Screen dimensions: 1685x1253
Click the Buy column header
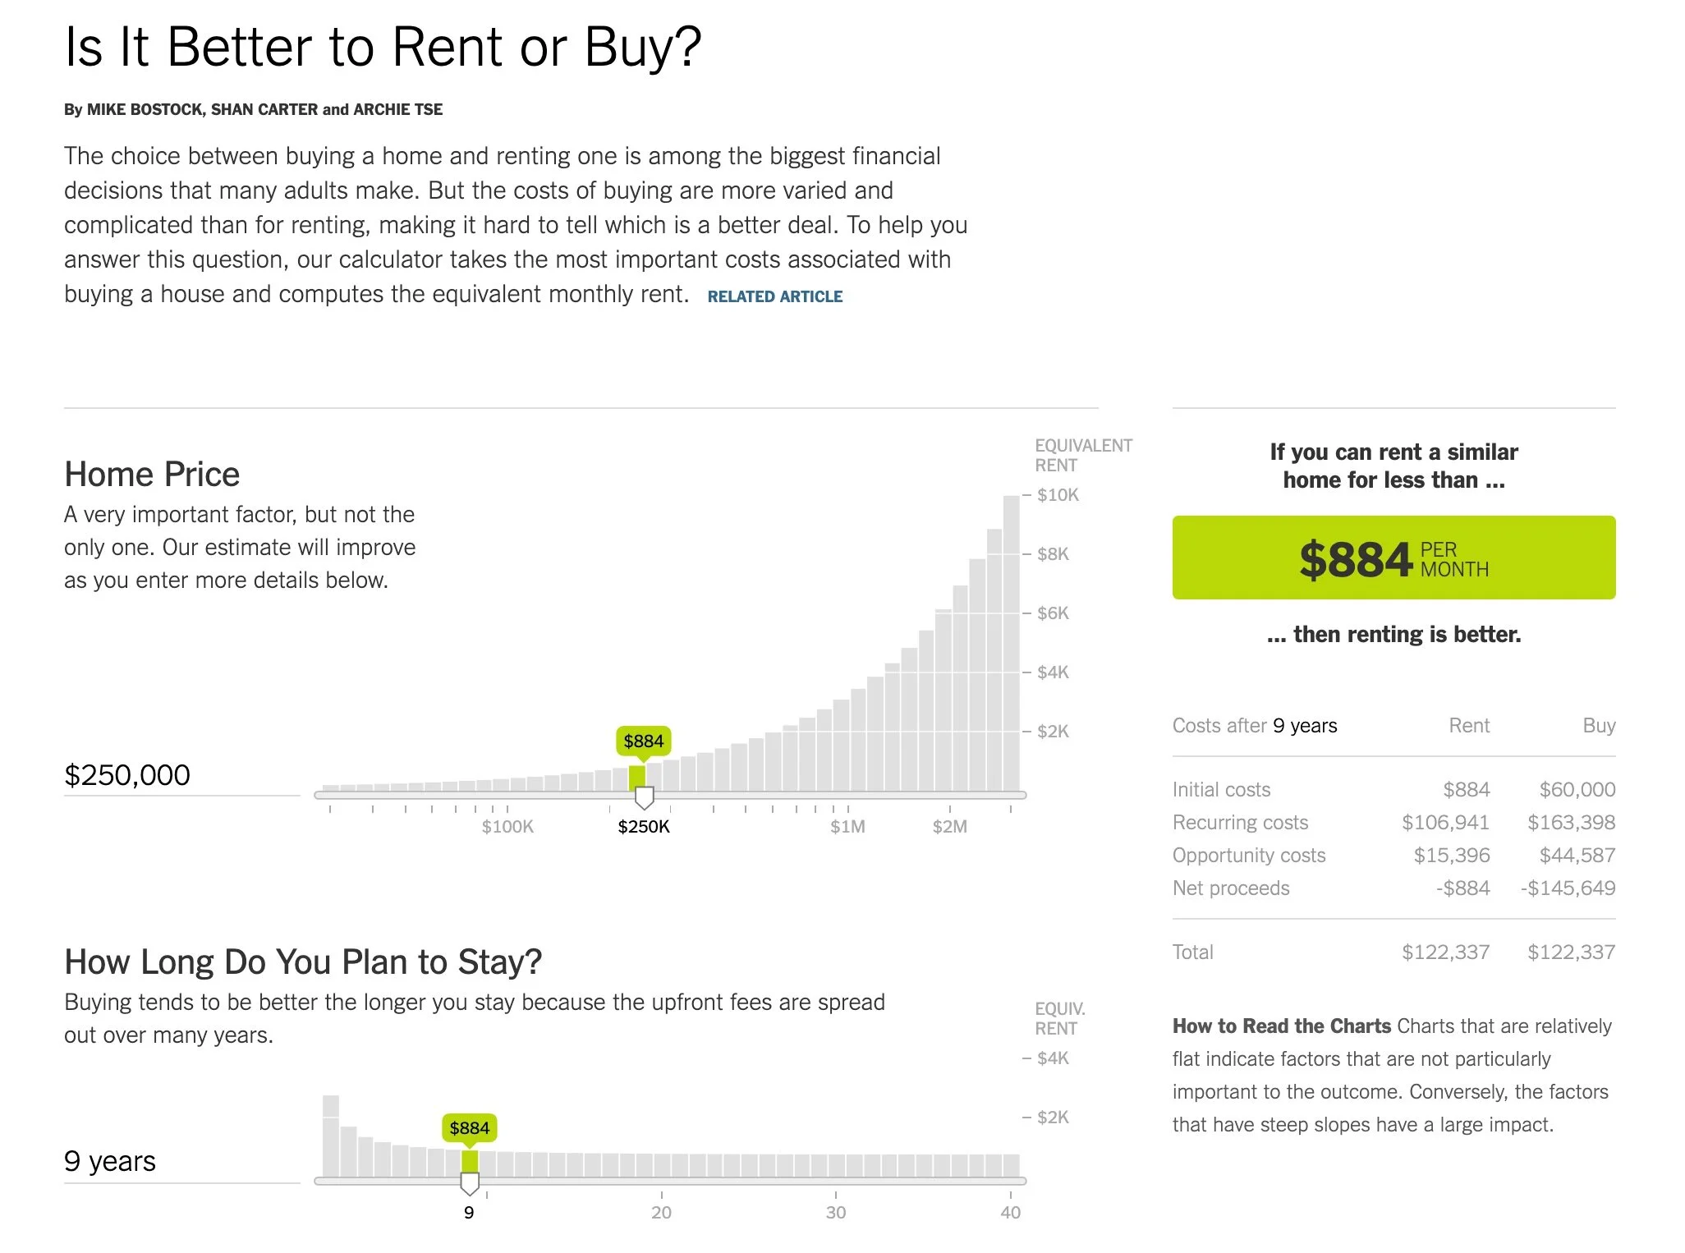1599,726
